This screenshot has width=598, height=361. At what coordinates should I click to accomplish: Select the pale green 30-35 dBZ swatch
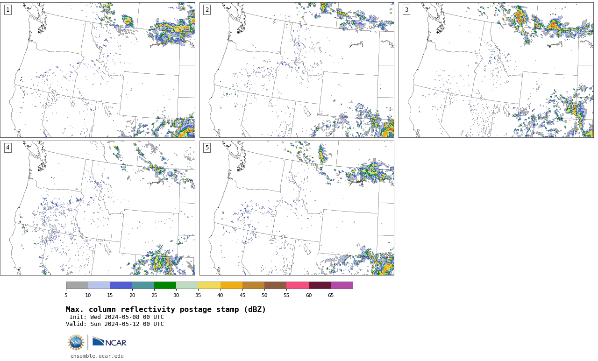[x=187, y=285]
